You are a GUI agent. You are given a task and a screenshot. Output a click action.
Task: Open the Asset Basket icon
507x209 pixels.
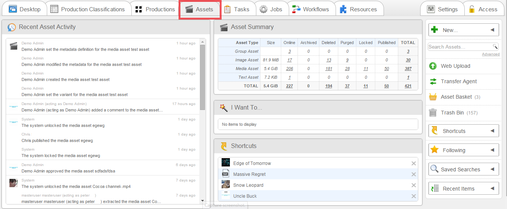point(433,97)
